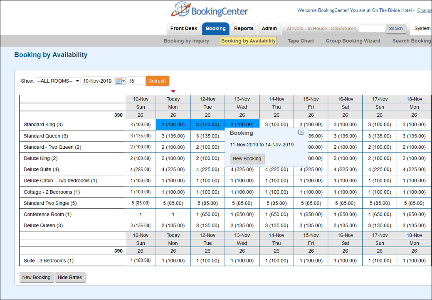Click the Search button
432x300 pixels.
[396, 28]
